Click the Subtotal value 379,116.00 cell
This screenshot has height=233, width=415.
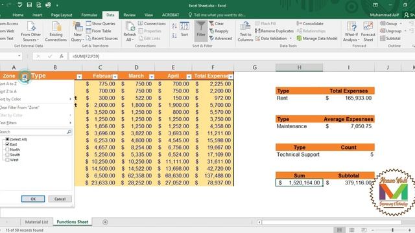[349, 183]
